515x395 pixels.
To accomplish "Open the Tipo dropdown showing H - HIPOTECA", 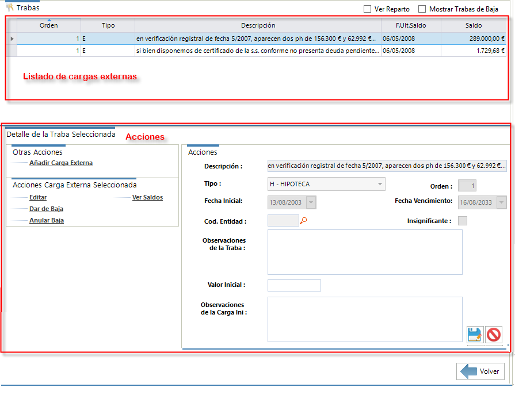I will (326, 184).
